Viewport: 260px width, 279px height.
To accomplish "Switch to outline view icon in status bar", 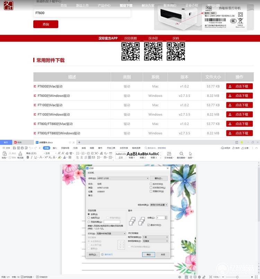I will coord(191,277).
